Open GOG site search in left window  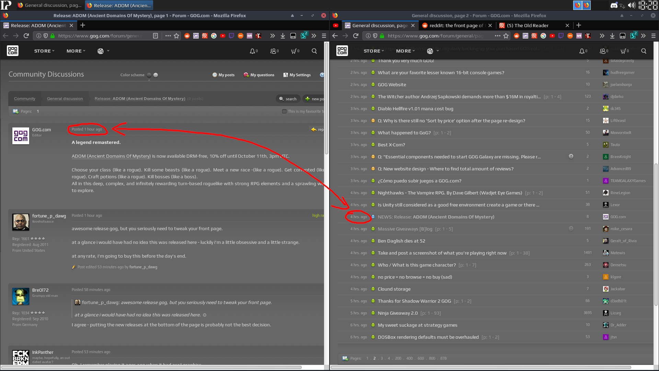314,51
